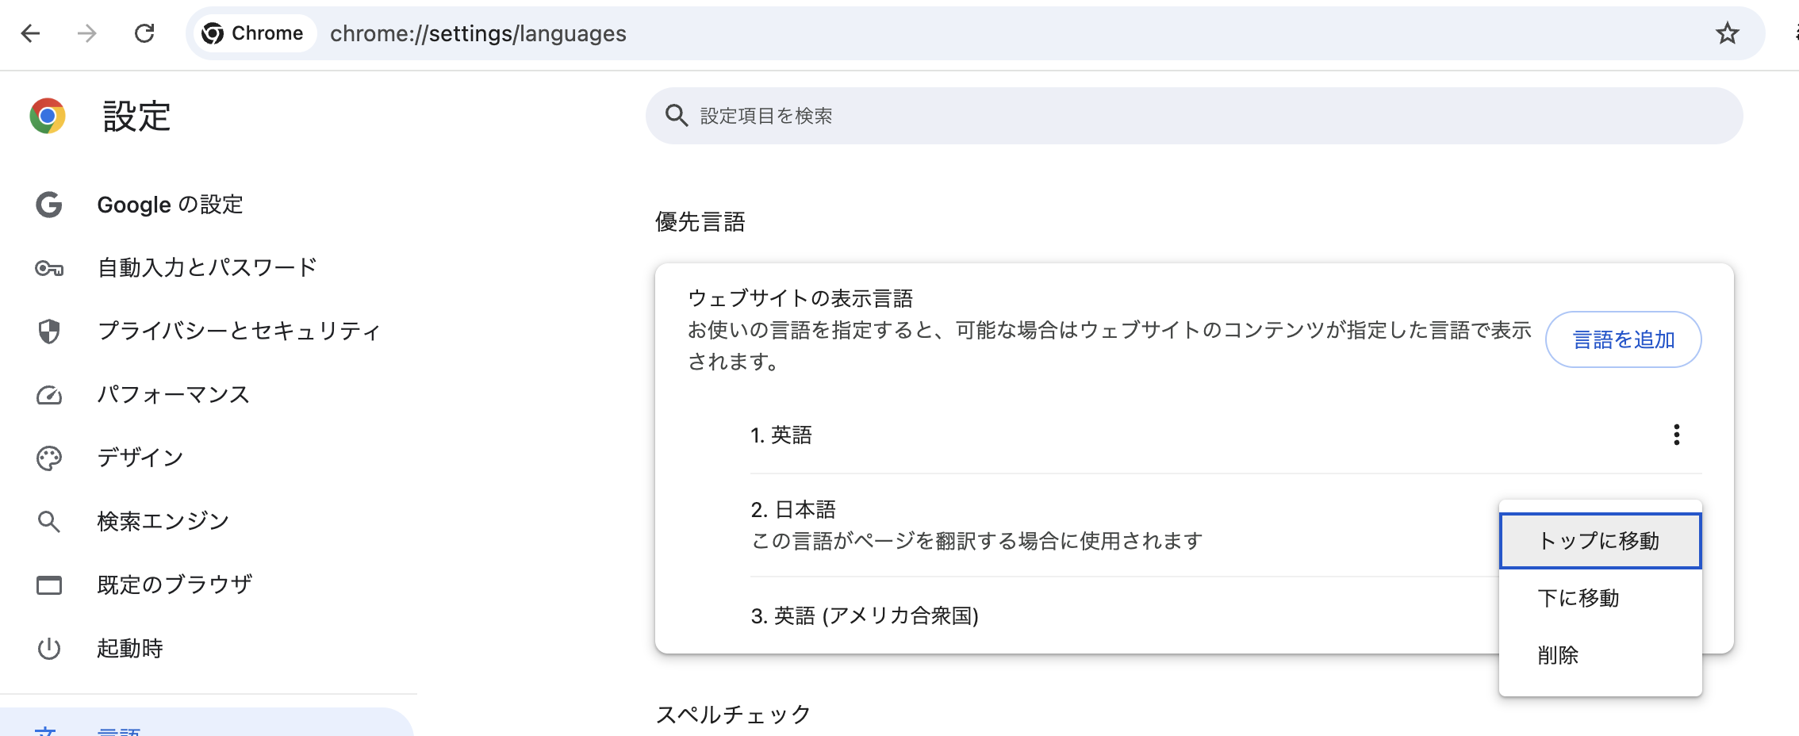
Task: Select 下に移動 menu item
Action: [x=1578, y=598]
